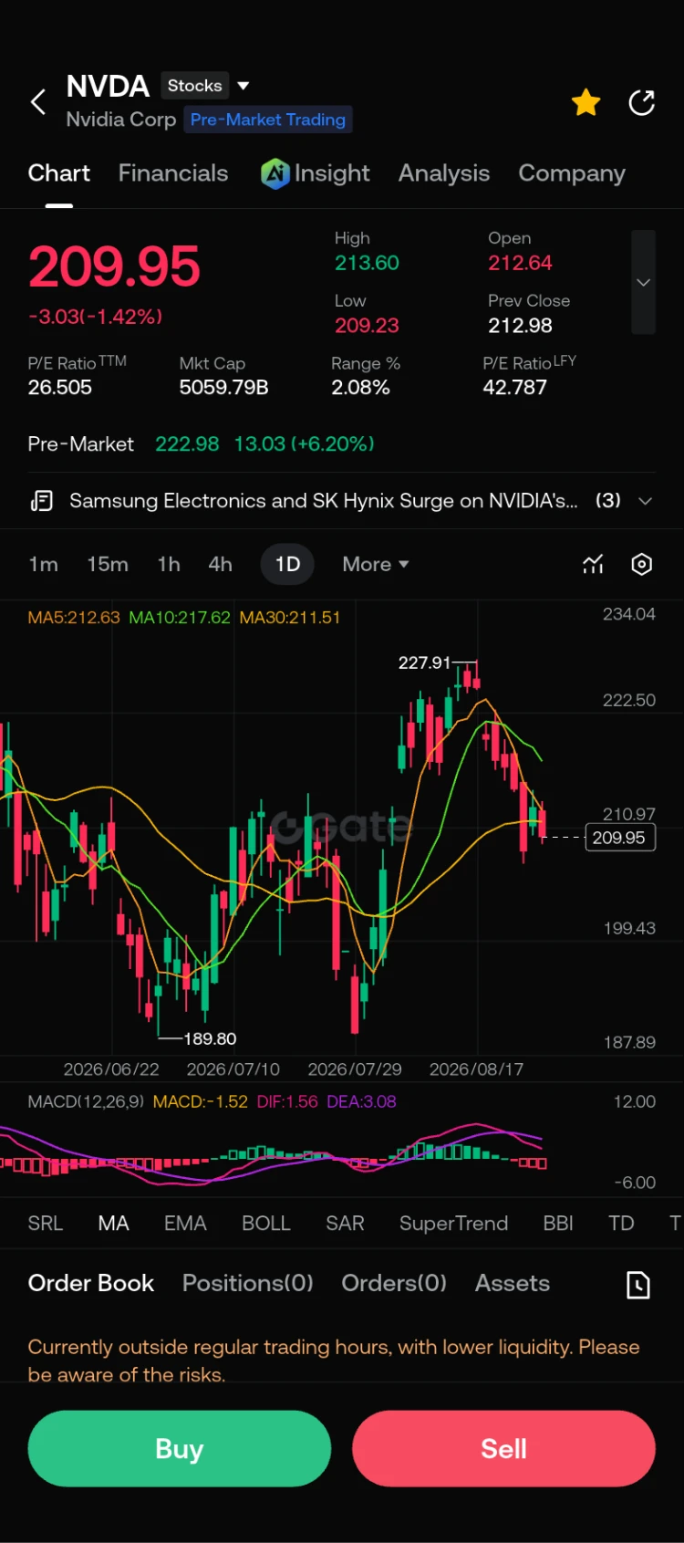Select the SAR indicator

345,1224
